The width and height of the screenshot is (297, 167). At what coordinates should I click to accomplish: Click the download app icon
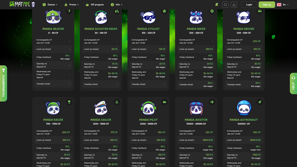[x=234, y=5]
